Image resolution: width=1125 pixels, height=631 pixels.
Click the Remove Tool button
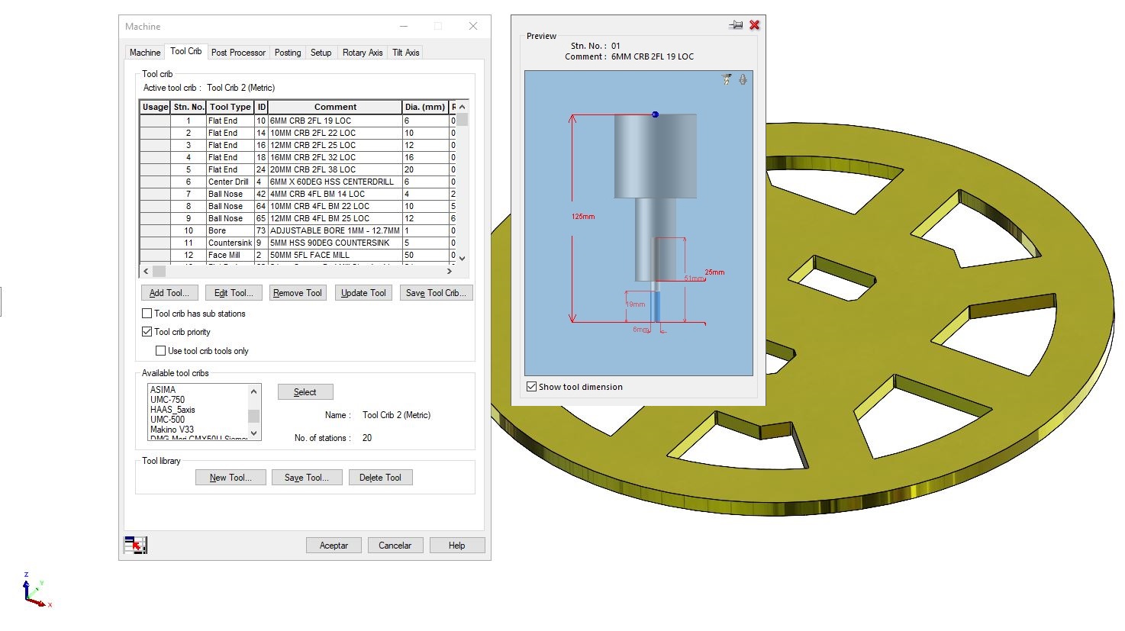(x=298, y=293)
